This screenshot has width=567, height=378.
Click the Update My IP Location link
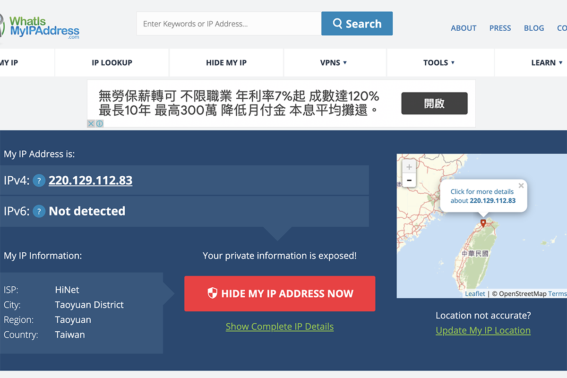483,330
